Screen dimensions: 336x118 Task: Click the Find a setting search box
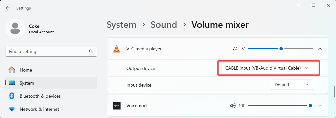click(51, 51)
